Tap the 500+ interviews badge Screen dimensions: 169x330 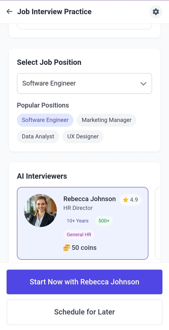[x=104, y=221]
